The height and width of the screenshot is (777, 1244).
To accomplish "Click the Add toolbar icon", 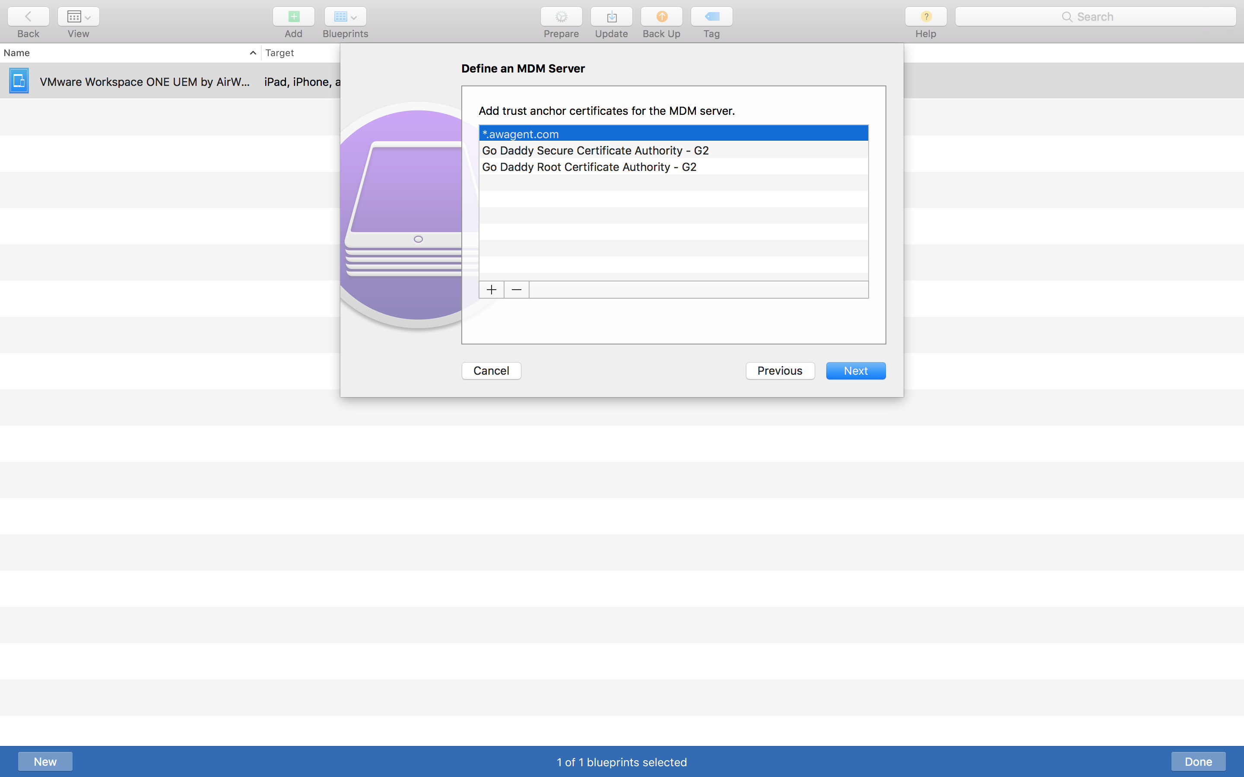I will pos(294,16).
